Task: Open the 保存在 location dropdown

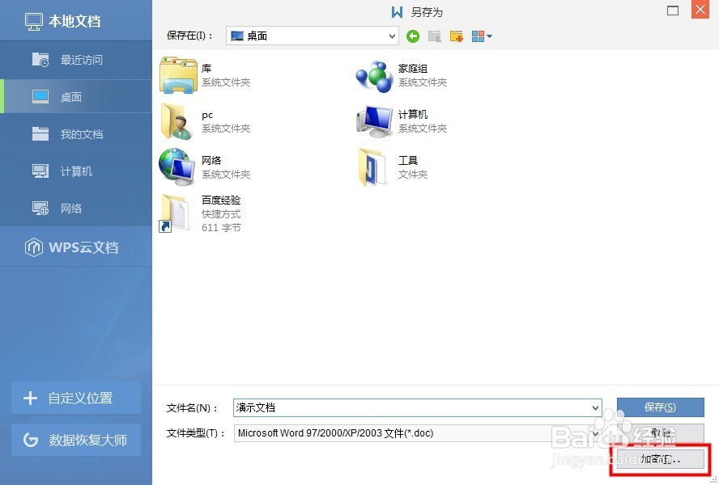Action: (x=312, y=36)
